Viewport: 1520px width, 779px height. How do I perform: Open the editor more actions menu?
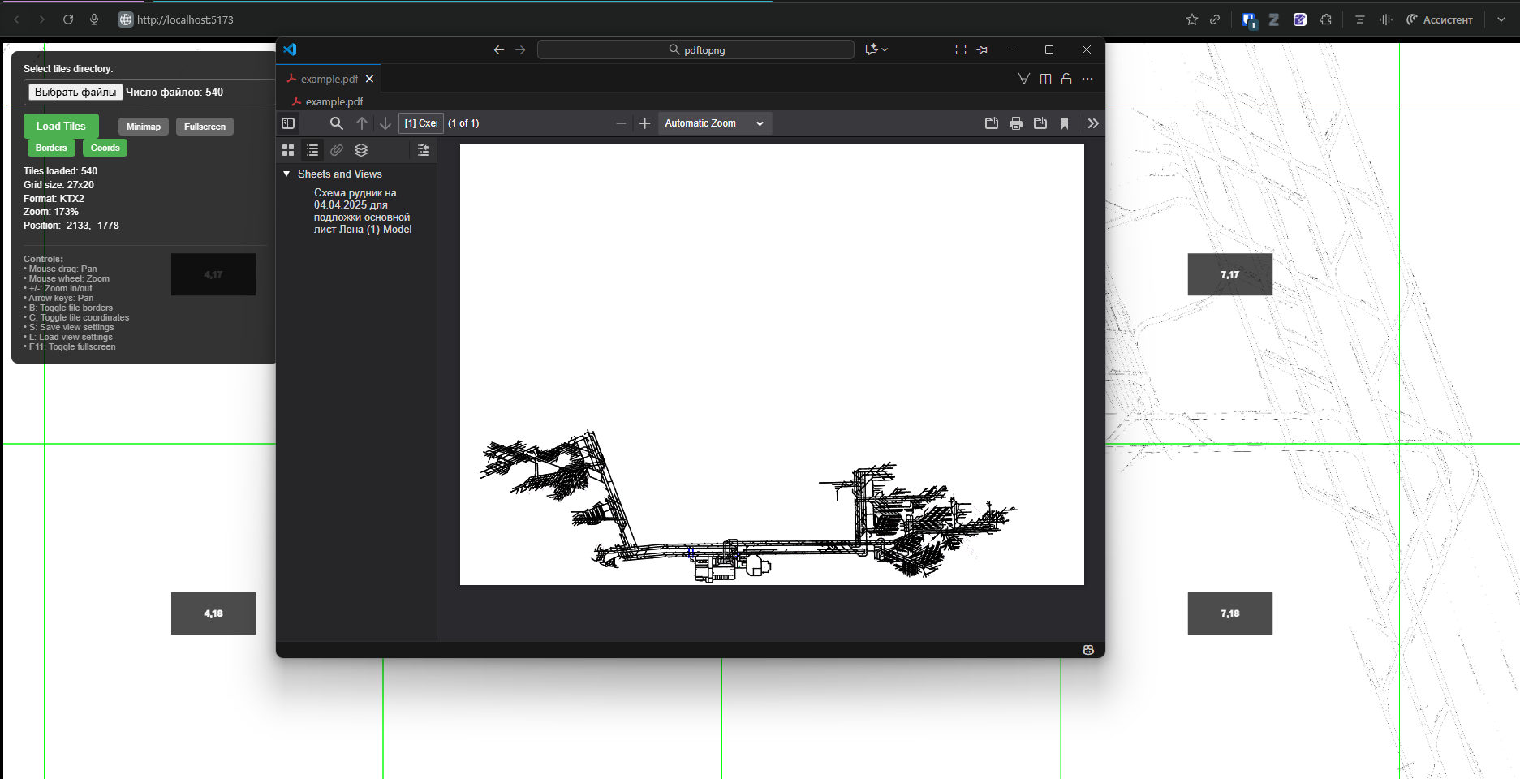click(x=1087, y=79)
